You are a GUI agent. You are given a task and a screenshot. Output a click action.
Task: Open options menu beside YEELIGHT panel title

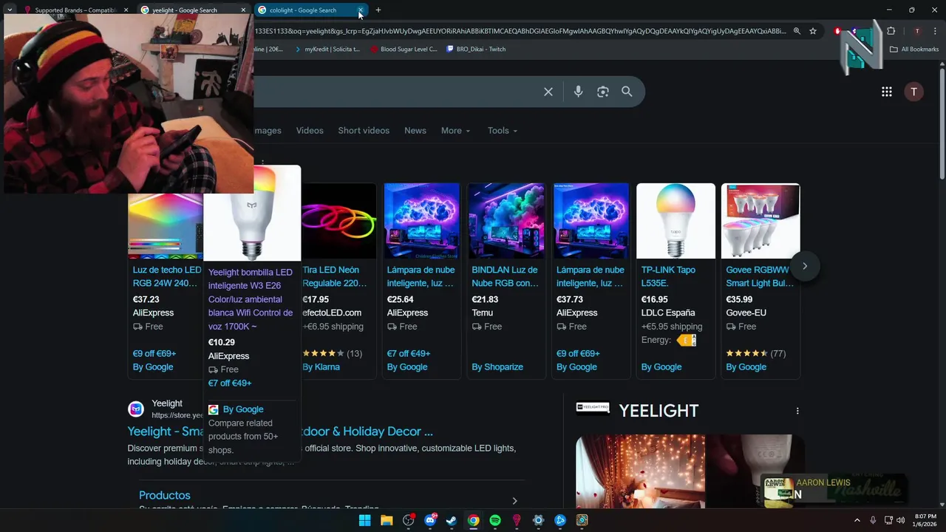(797, 411)
